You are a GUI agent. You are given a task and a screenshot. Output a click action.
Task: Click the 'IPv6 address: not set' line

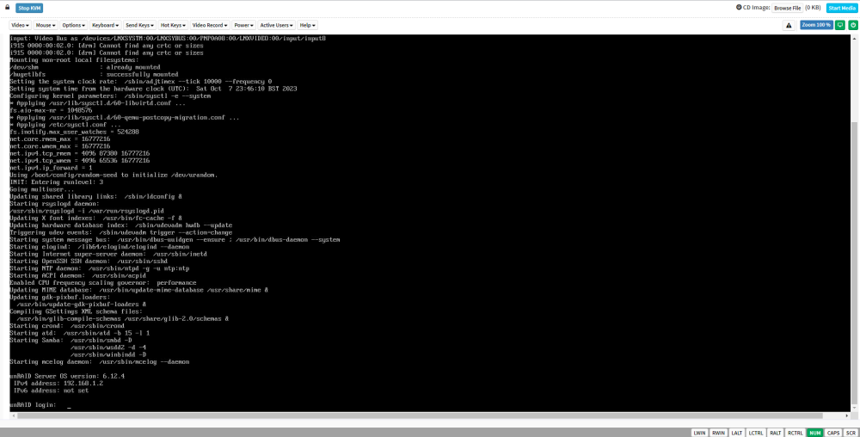(x=51, y=391)
